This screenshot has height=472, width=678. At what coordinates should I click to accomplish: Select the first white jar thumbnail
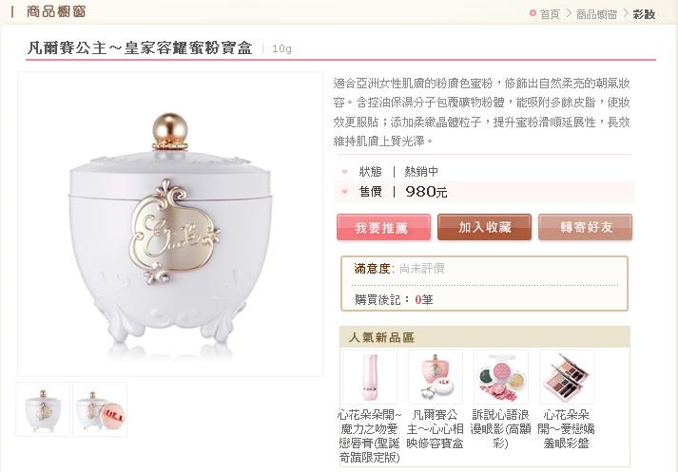tap(43, 409)
